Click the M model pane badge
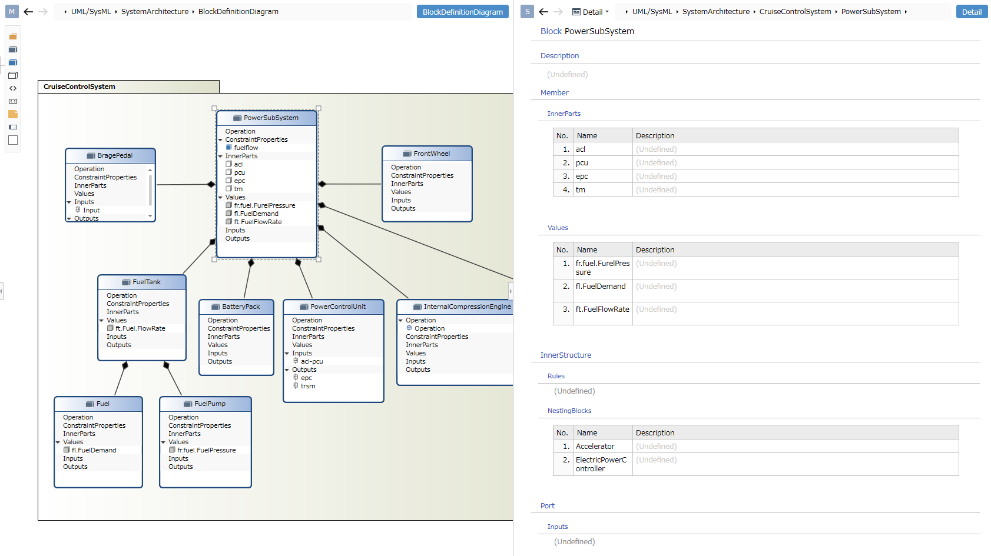The width and height of the screenshot is (991, 556). [12, 11]
